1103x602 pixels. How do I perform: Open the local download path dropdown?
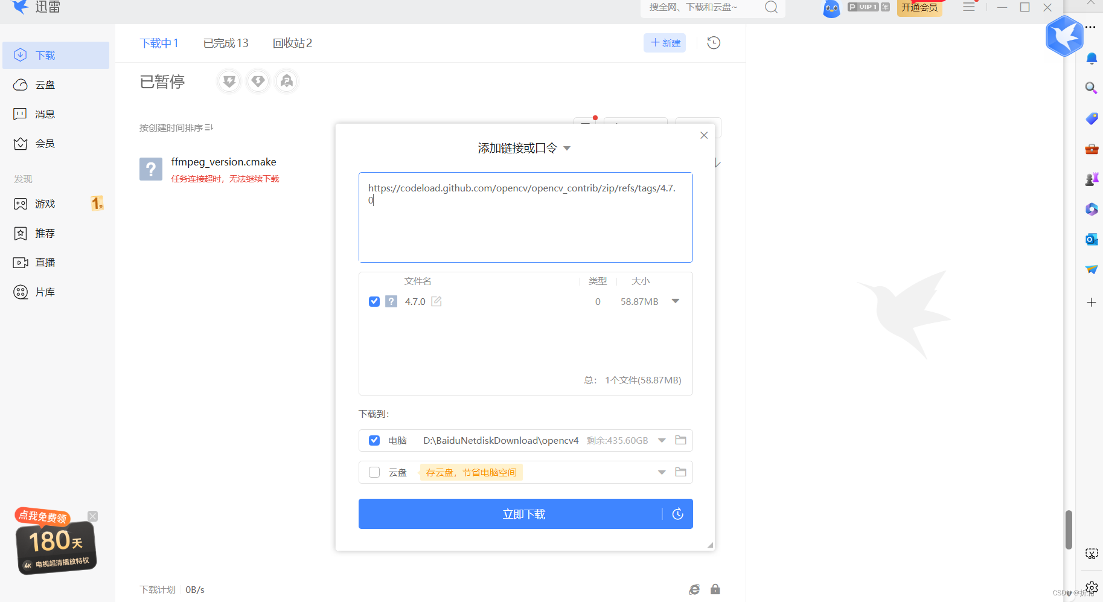(662, 440)
